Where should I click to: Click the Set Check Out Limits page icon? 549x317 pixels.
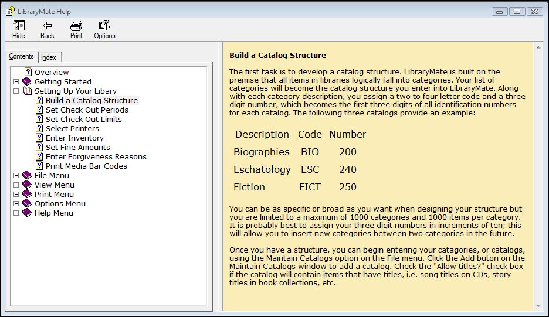click(39, 119)
